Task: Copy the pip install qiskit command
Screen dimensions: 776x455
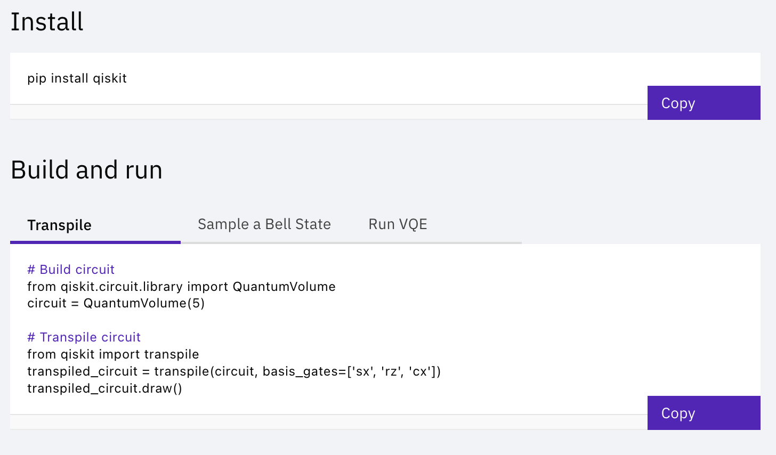Action: 704,103
